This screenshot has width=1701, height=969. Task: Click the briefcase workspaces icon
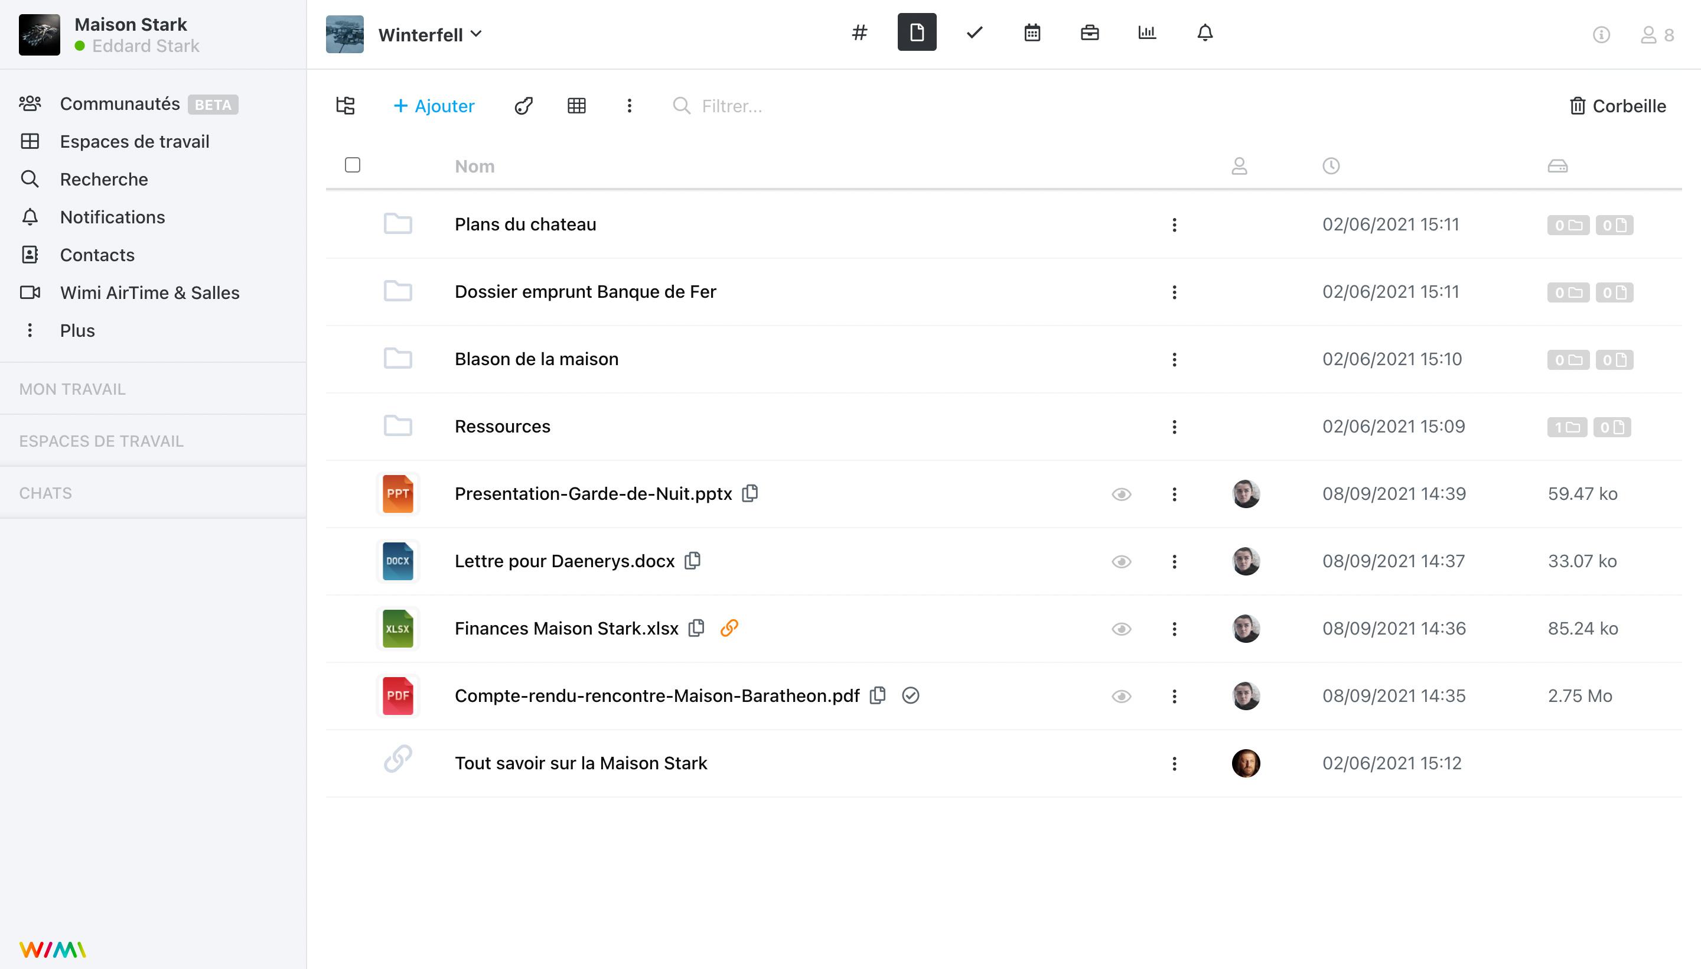point(1090,31)
